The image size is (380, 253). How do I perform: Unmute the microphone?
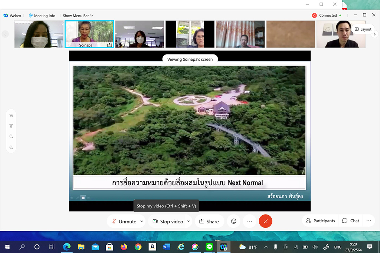pyautogui.click(x=124, y=221)
